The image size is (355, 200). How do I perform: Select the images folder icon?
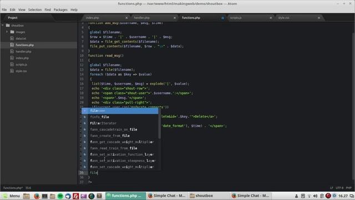point(12,32)
